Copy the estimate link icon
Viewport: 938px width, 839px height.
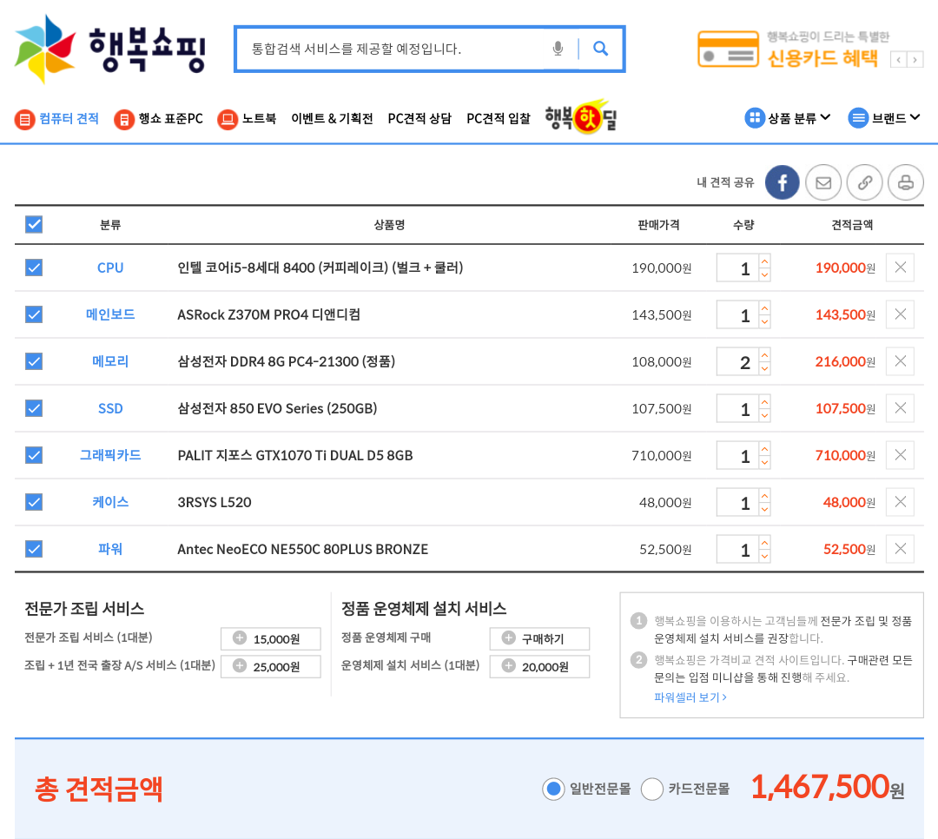[865, 182]
